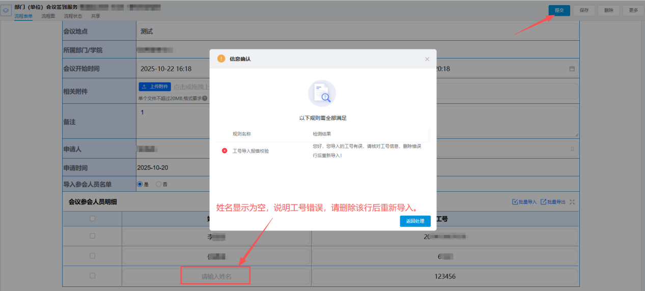Click the 批量导出 batch export icon
This screenshot has width=645, height=291.
pyautogui.click(x=543, y=202)
